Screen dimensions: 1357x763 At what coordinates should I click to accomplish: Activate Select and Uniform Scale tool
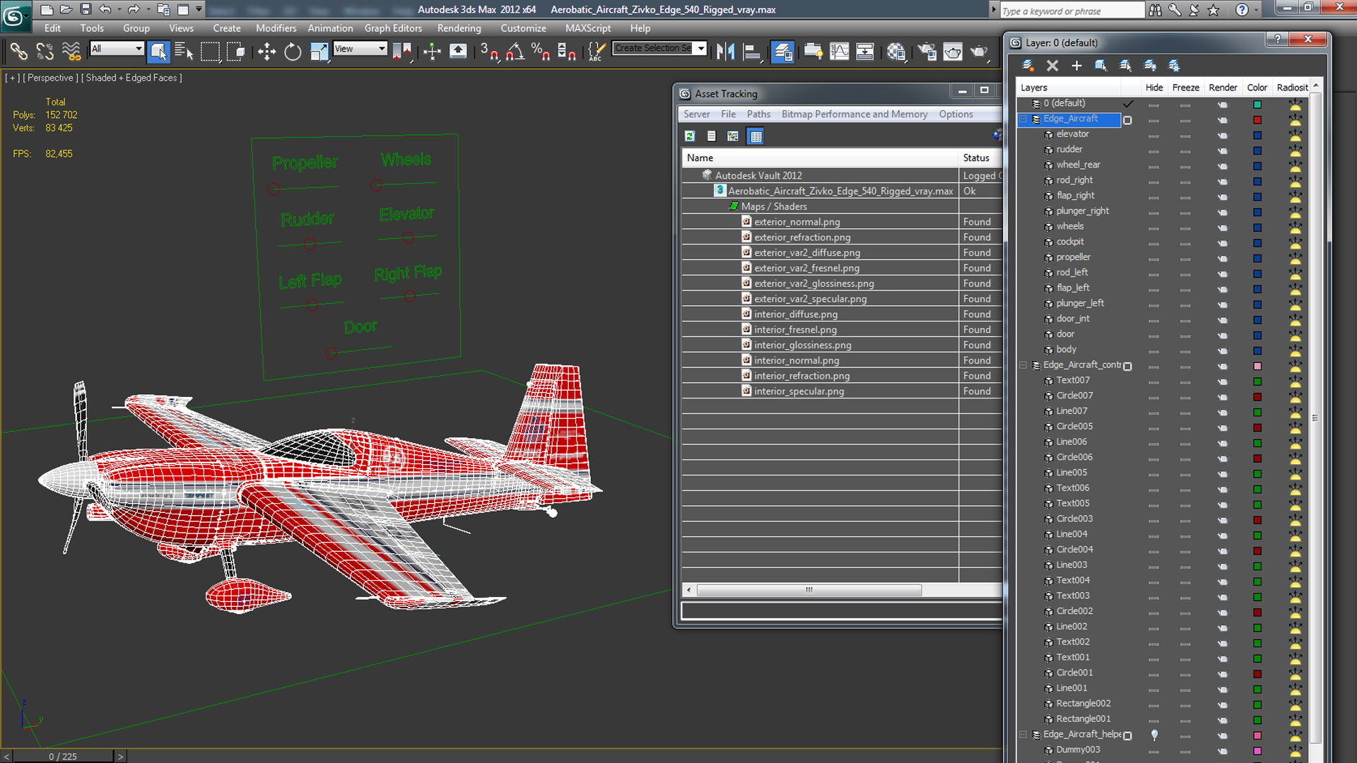coord(319,52)
